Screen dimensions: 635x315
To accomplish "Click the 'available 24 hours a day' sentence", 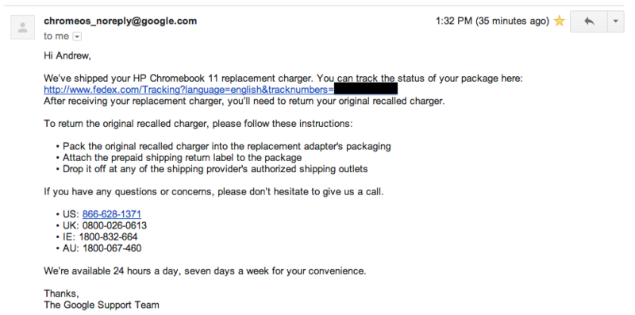I will (205, 271).
